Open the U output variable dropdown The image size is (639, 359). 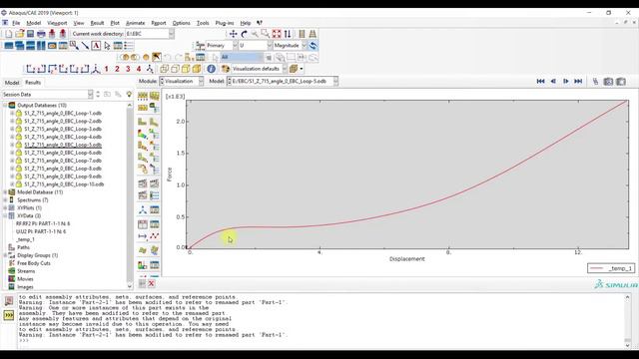click(270, 46)
